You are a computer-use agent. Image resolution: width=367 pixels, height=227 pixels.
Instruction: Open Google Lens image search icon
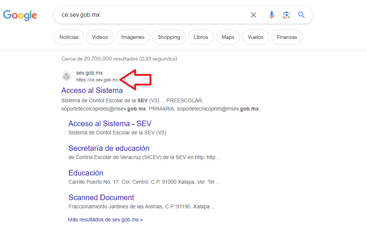pyautogui.click(x=287, y=15)
